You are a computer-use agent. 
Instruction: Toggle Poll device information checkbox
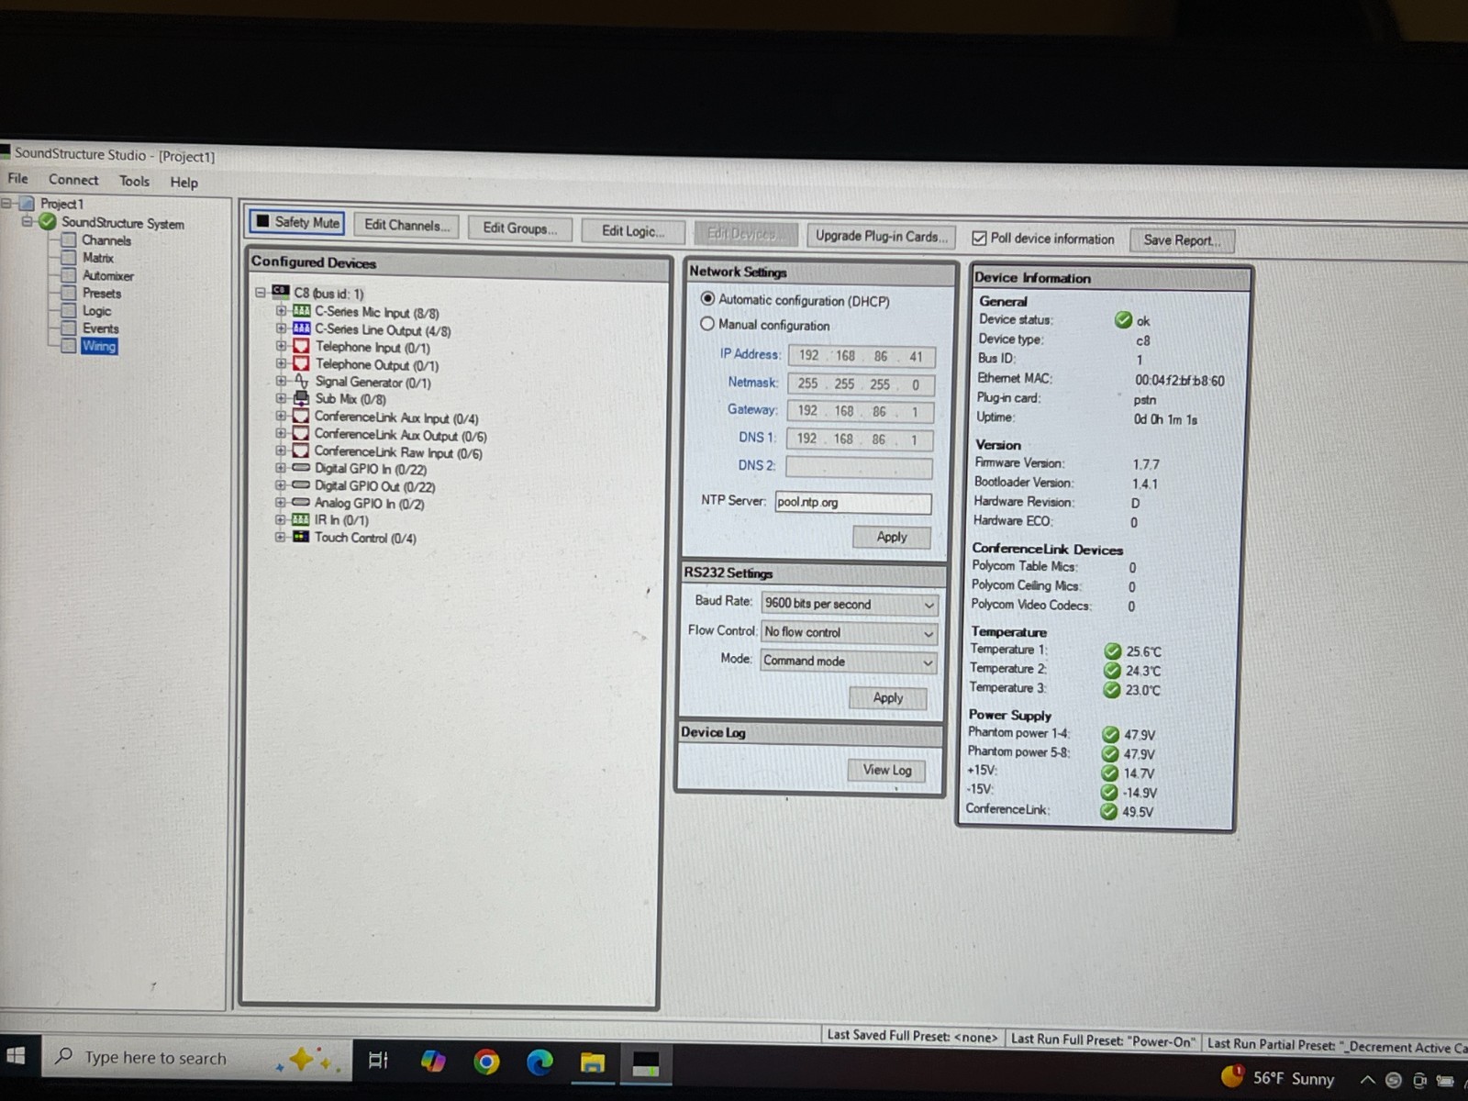[980, 239]
